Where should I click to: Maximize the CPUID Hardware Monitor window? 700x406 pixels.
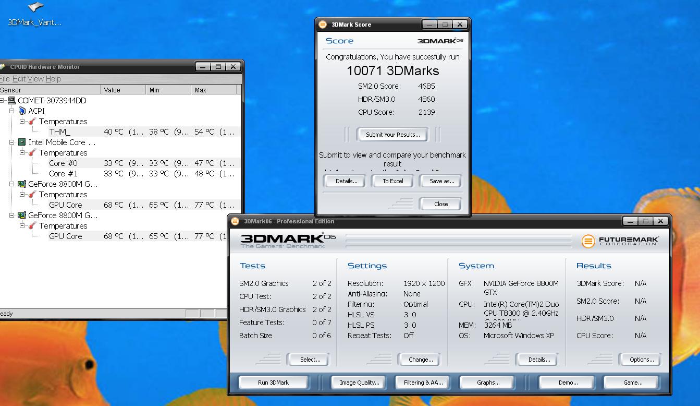tap(218, 67)
